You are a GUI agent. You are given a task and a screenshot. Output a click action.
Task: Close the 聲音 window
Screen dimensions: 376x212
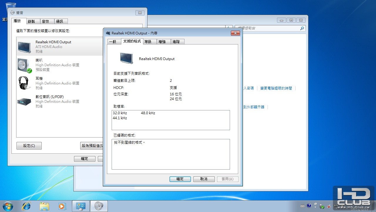tap(140, 13)
